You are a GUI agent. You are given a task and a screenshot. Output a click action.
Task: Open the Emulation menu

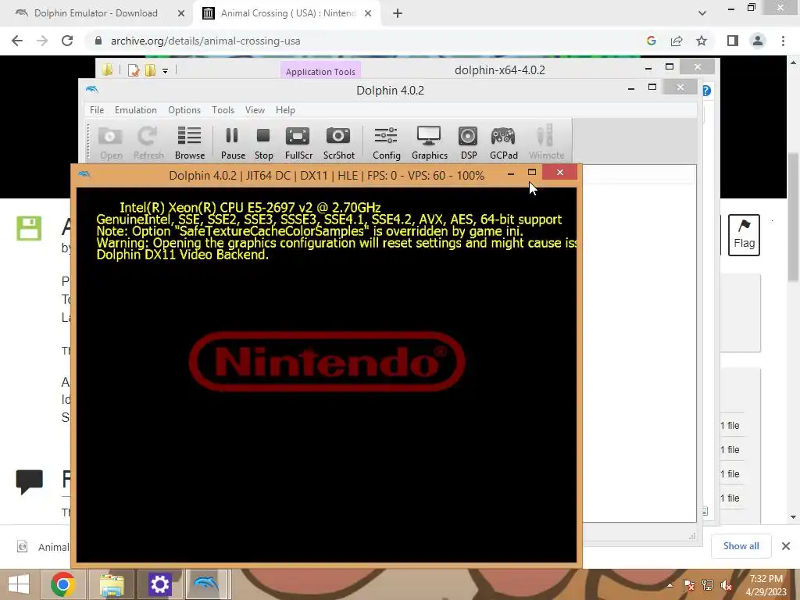pos(136,110)
